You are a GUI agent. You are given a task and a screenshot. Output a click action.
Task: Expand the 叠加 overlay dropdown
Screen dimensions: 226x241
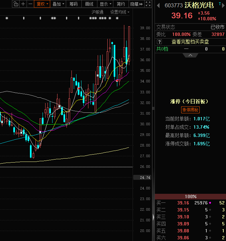click(58, 4)
